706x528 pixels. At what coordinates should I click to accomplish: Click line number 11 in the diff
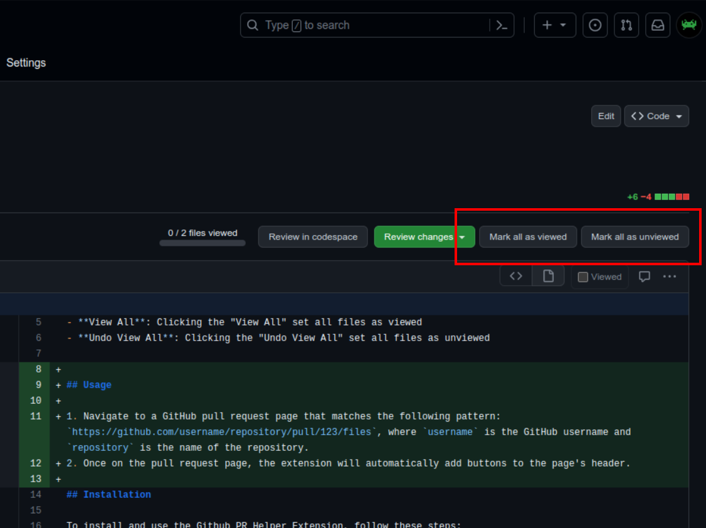tap(36, 416)
